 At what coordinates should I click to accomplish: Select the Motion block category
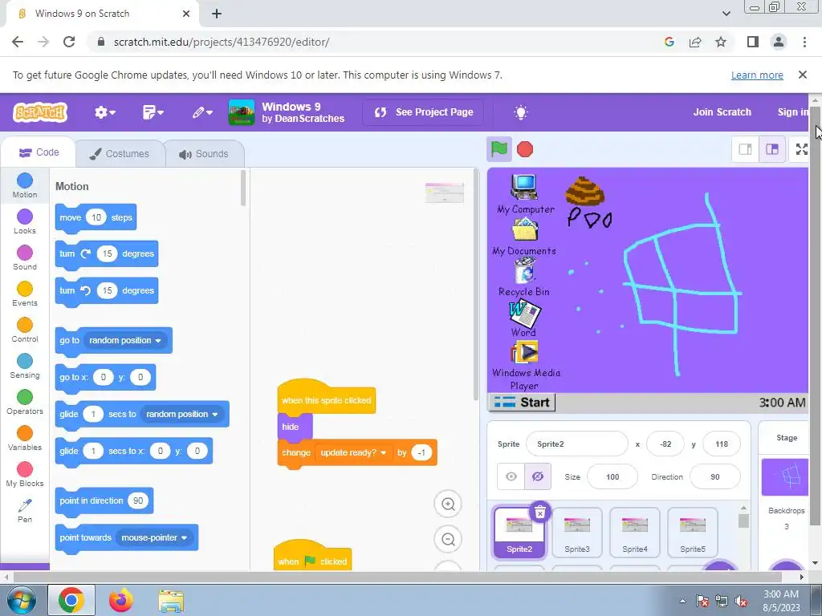click(25, 185)
